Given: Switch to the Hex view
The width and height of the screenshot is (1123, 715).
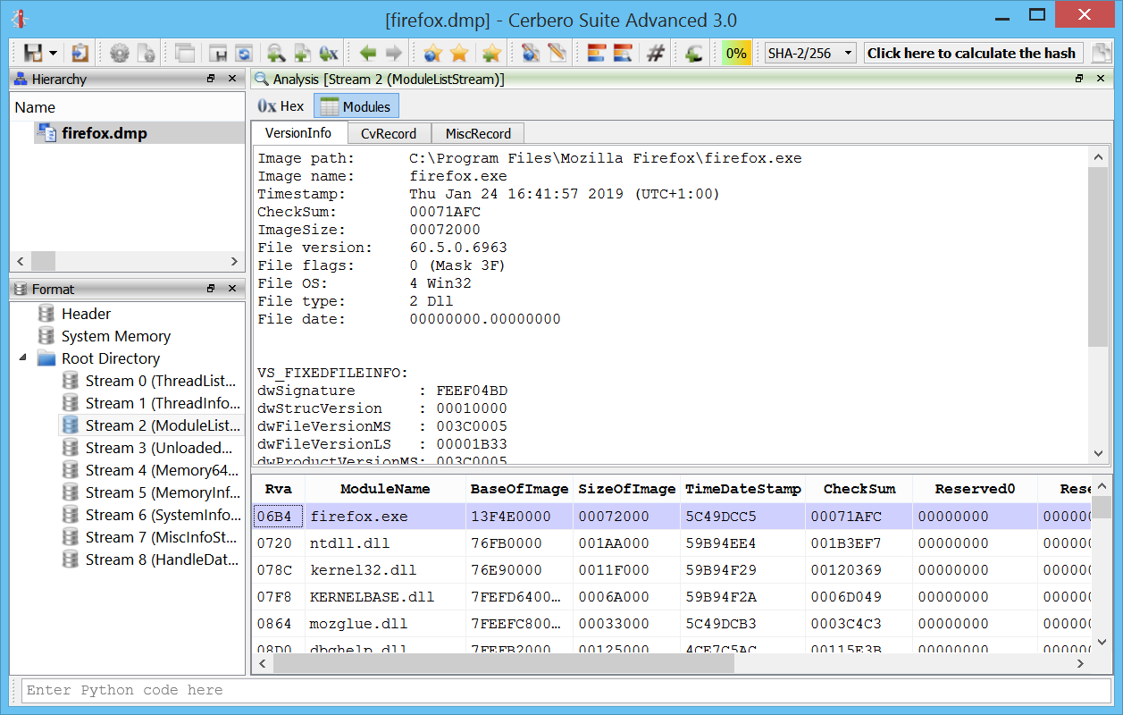Looking at the screenshot, I should point(281,106).
